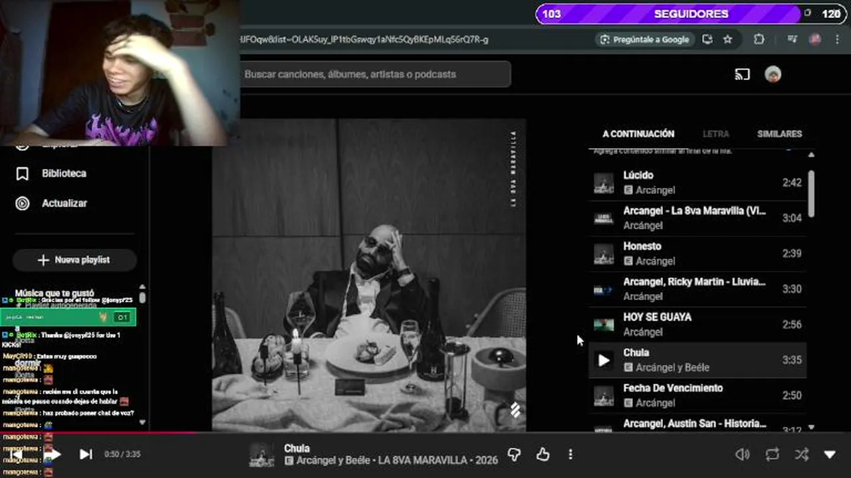Switch to the SIMILARES tab

pyautogui.click(x=779, y=134)
